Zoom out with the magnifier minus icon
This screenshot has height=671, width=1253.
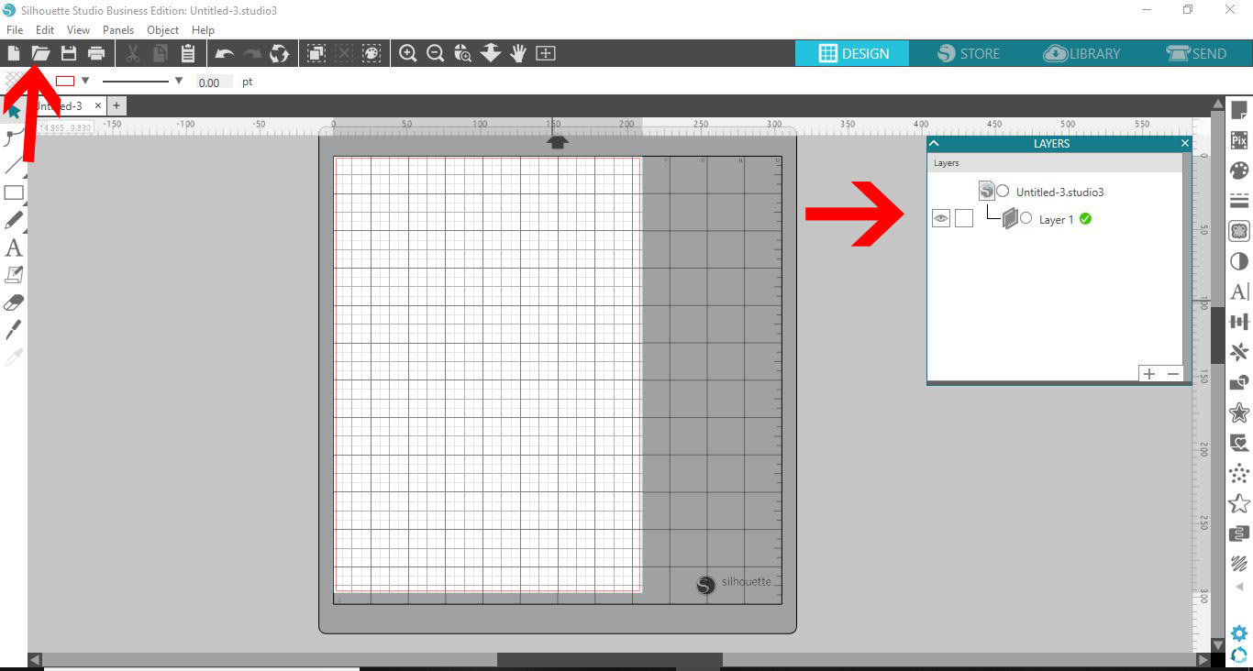tap(436, 53)
